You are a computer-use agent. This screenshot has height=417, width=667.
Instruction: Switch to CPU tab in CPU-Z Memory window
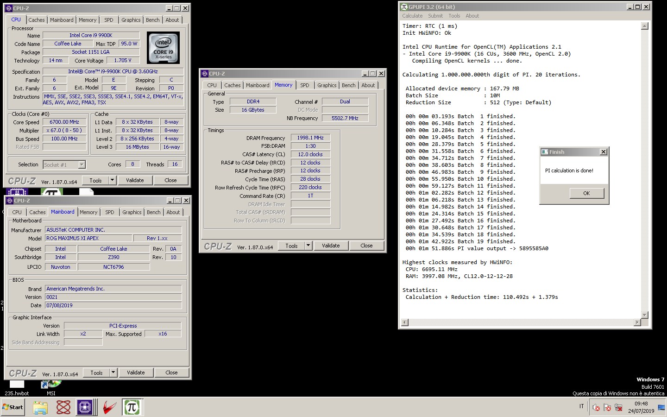[212, 85]
